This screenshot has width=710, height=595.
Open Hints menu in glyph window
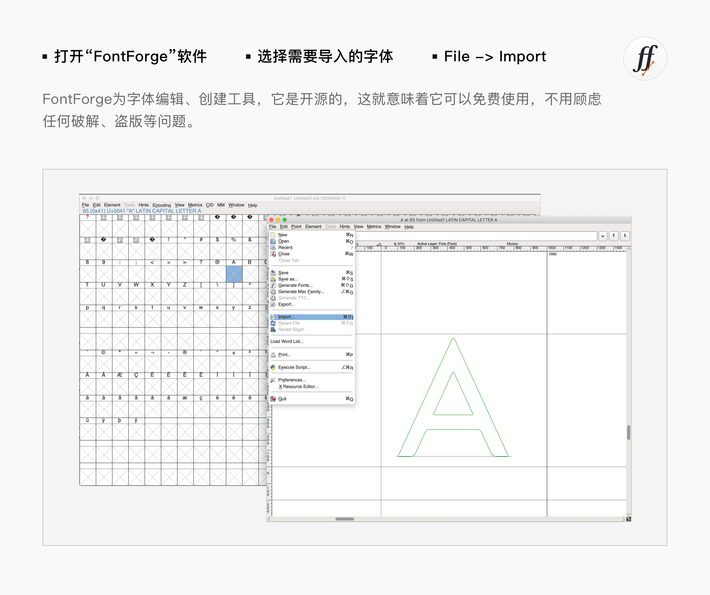click(x=345, y=227)
